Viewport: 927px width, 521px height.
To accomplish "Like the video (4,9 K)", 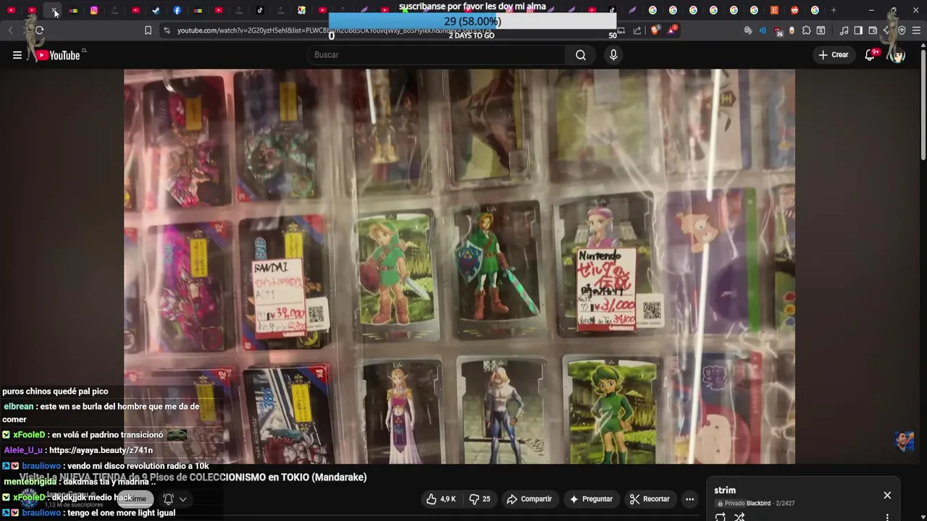I will coord(441,499).
